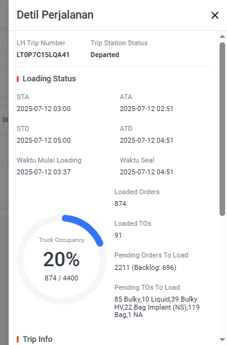The height and width of the screenshot is (345, 227).
Task: Close the Detil Perjalanan panel
Action: [x=215, y=16]
